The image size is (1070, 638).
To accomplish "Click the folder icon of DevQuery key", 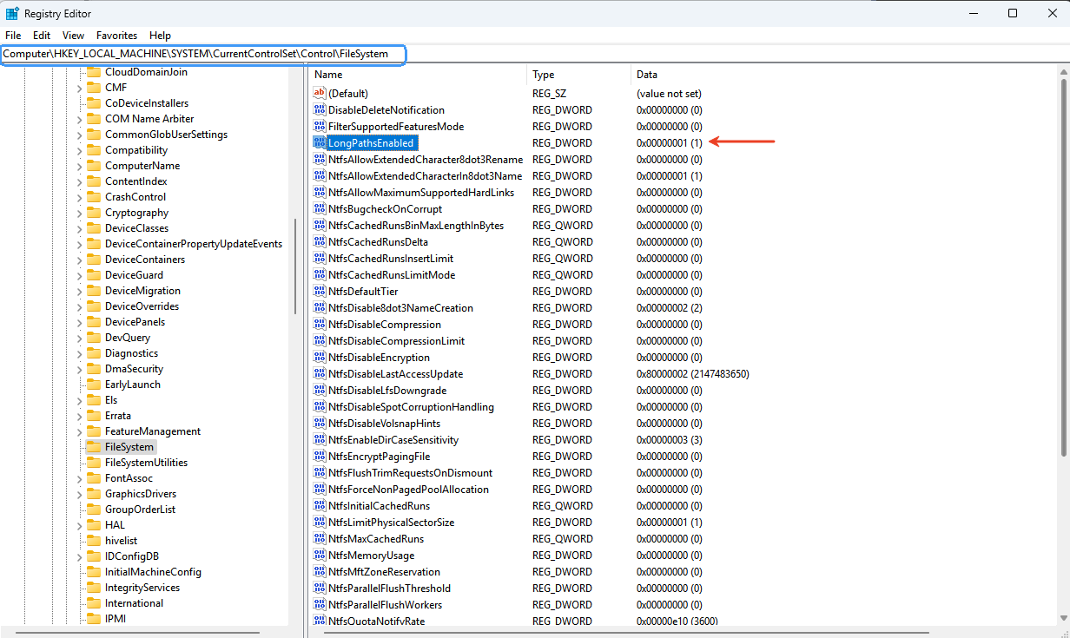I will [x=93, y=338].
